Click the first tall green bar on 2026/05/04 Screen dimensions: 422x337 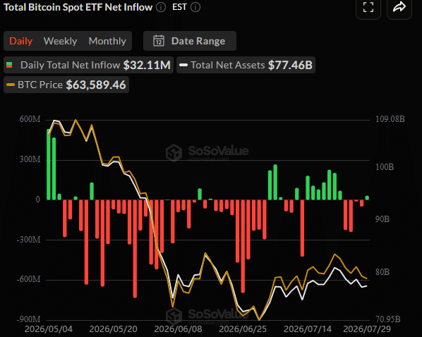point(49,164)
